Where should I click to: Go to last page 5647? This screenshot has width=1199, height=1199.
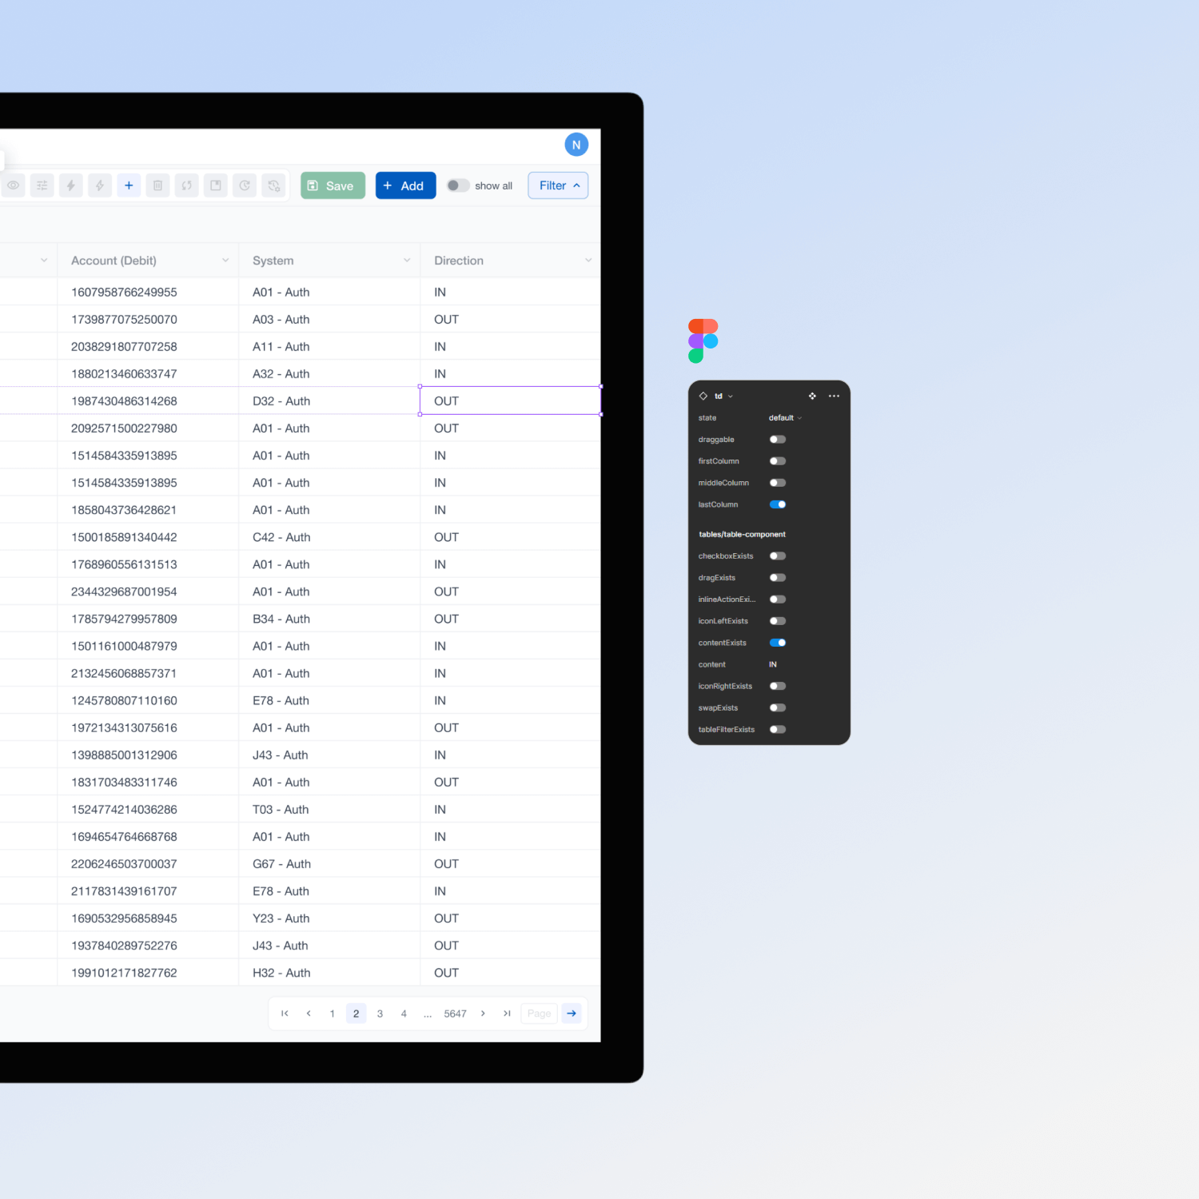pos(455,1014)
